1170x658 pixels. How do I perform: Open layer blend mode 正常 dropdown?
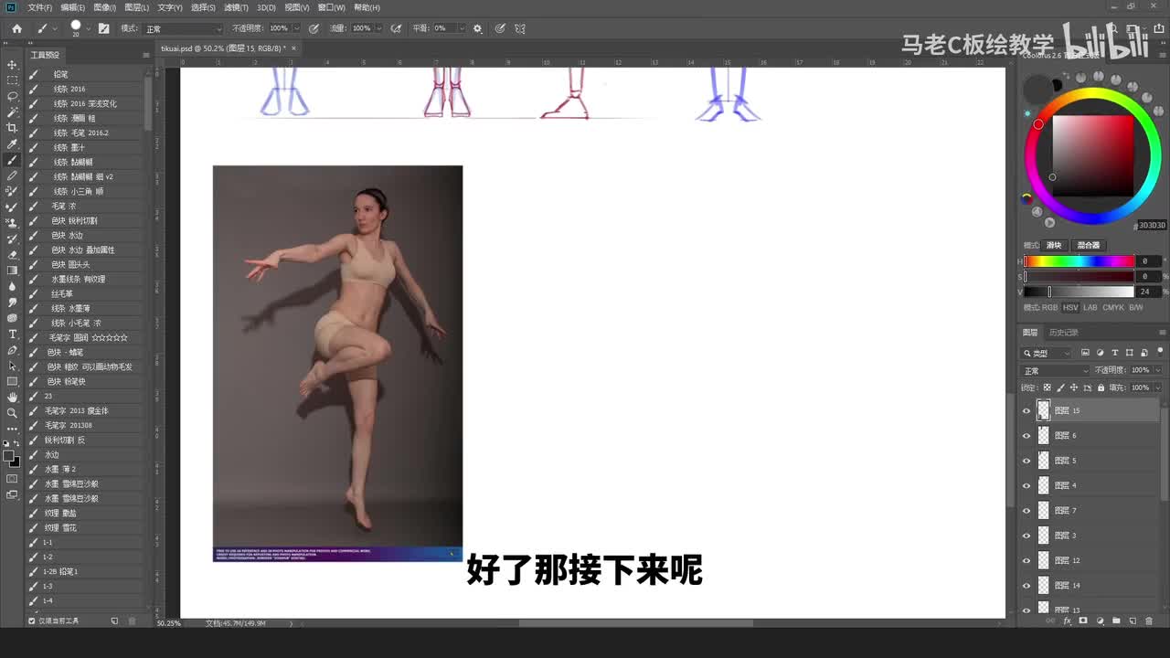pos(1056,370)
